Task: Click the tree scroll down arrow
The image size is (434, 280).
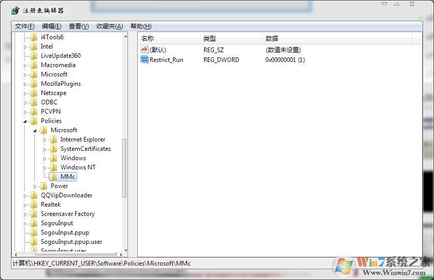Action: [125, 251]
